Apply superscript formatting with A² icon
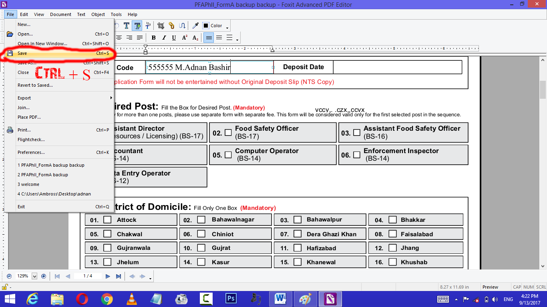547x307 pixels. (x=184, y=37)
